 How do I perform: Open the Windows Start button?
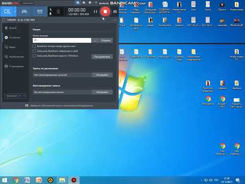[5, 180]
